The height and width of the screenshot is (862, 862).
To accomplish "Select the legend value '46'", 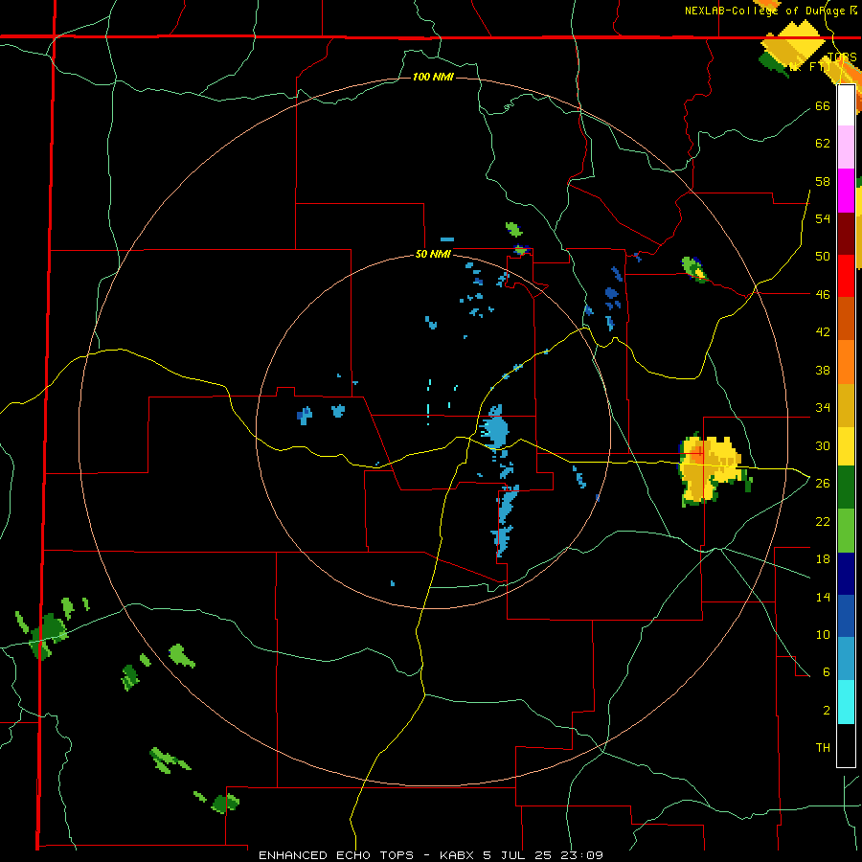I will pyautogui.click(x=823, y=295).
